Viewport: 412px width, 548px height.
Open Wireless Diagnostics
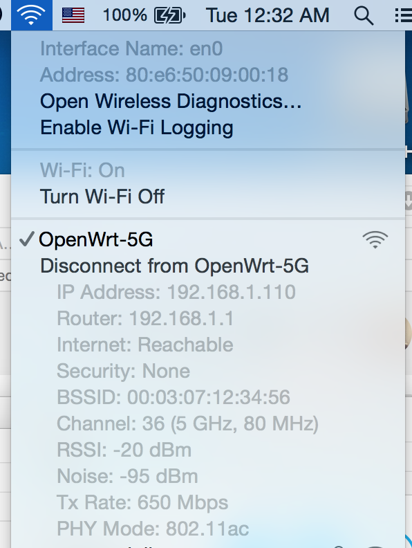(x=171, y=101)
